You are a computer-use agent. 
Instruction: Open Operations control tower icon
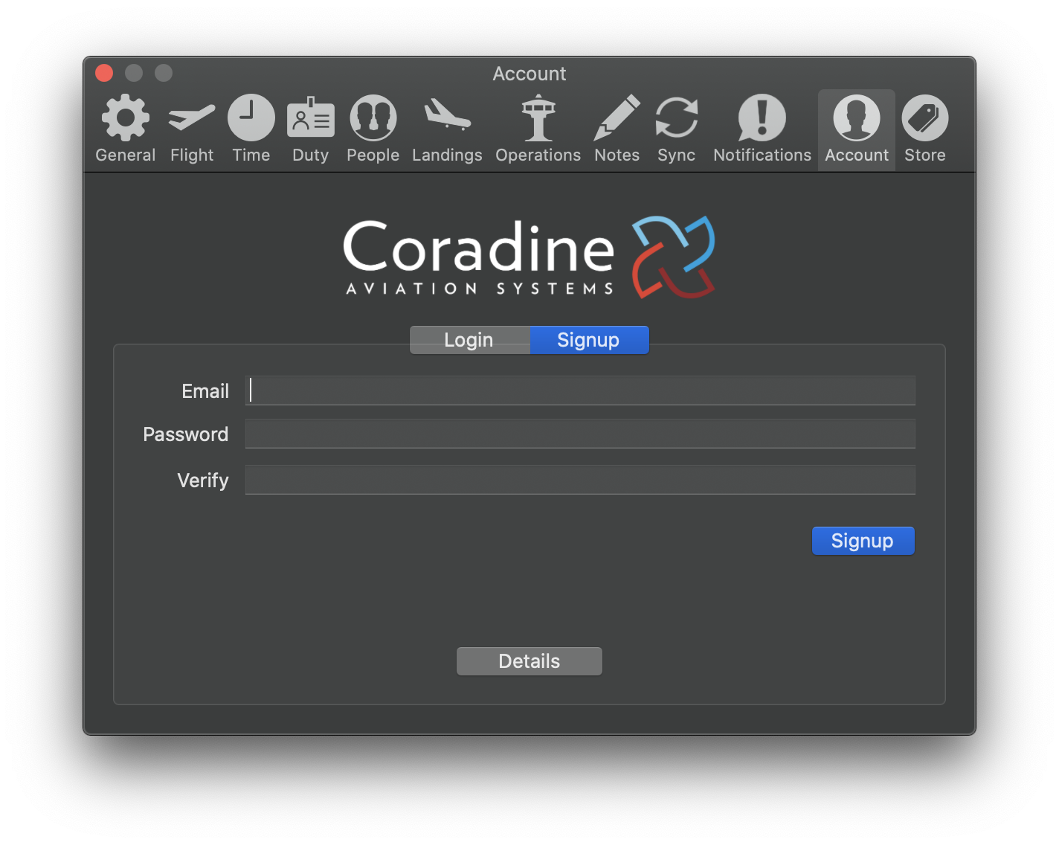(538, 118)
